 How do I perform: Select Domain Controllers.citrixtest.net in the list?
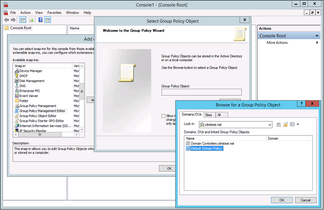click(212, 143)
